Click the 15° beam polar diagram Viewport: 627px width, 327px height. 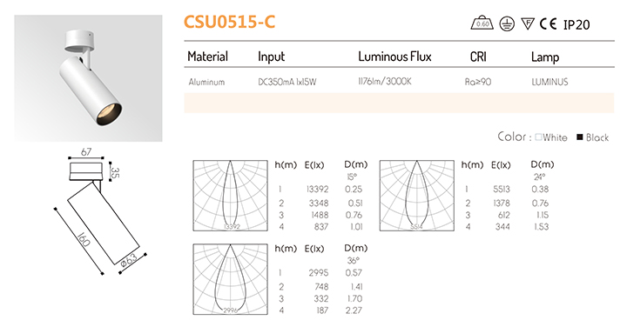pyautogui.click(x=230, y=196)
